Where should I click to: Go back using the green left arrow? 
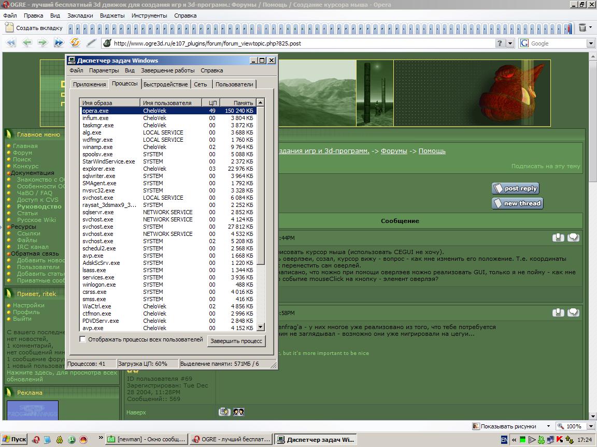27,43
